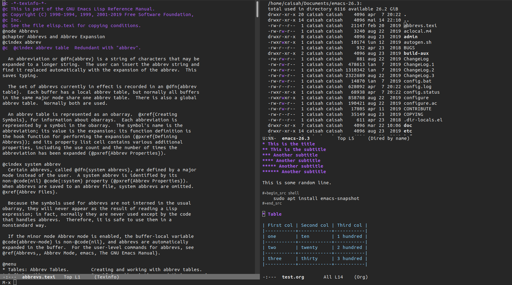Click the ChangeLog.3 file entry
This screenshot has height=285, width=512.
pyautogui.click(x=419, y=75)
